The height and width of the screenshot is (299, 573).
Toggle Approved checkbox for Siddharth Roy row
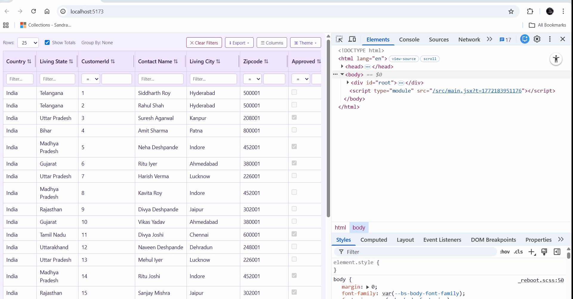[x=294, y=93]
